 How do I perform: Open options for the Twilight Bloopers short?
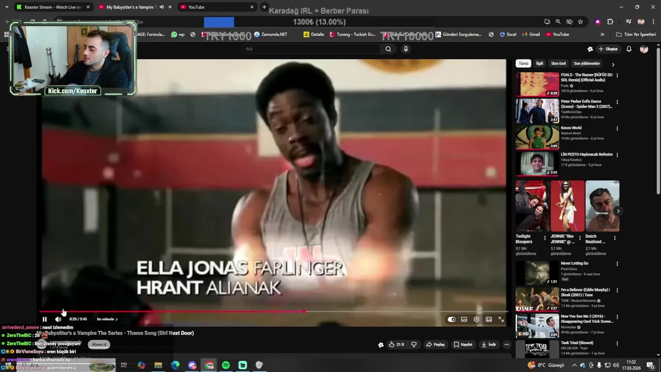coord(545,238)
